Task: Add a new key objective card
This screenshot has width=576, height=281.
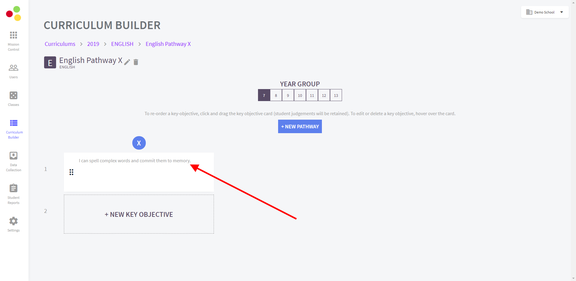Action: [139, 214]
